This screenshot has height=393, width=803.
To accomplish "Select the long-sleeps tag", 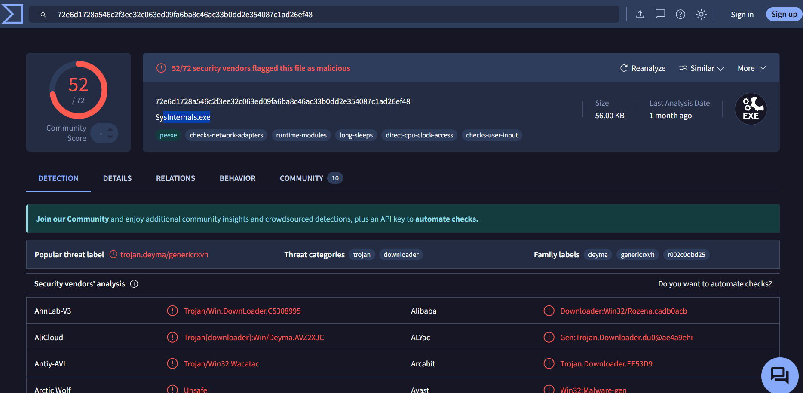I will (356, 135).
